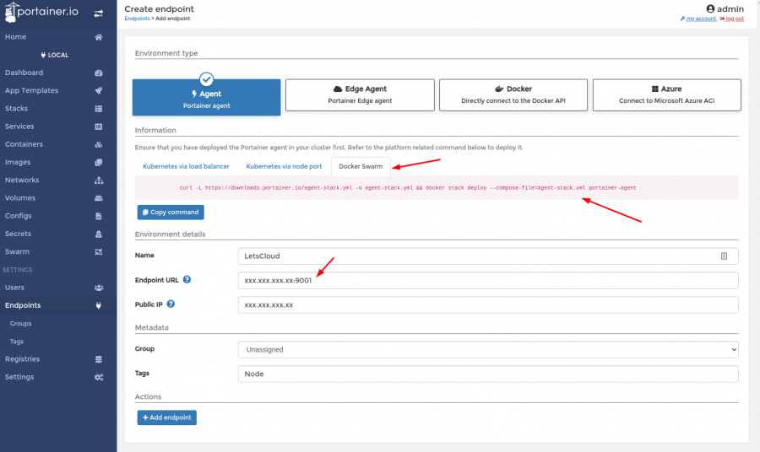Toggle sidebar collapse arrows icon

[99, 13]
